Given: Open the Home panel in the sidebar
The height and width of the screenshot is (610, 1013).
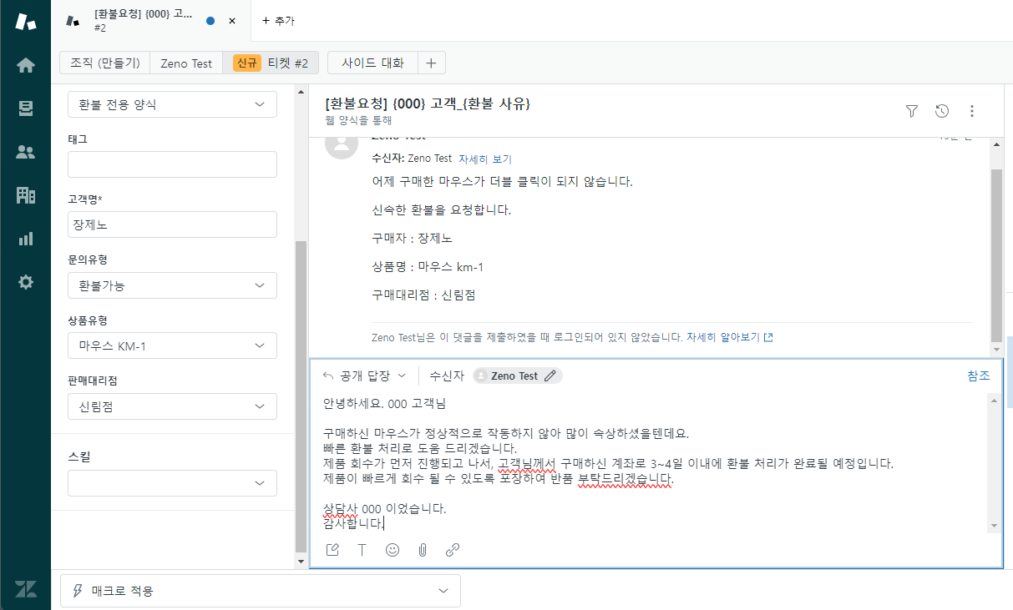Looking at the screenshot, I should pos(26,64).
